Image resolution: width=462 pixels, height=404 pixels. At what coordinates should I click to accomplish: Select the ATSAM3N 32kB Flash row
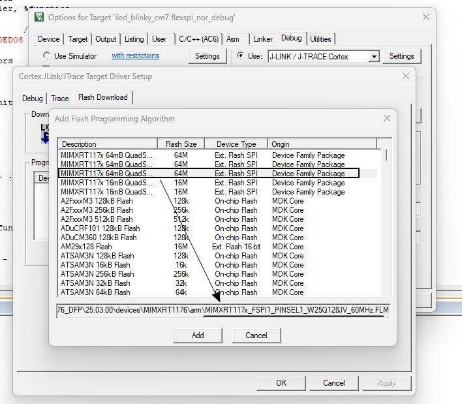click(217, 283)
